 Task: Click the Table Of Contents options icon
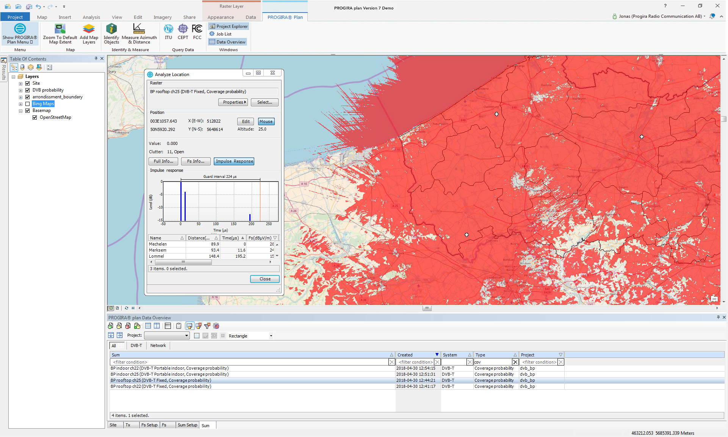click(x=50, y=67)
